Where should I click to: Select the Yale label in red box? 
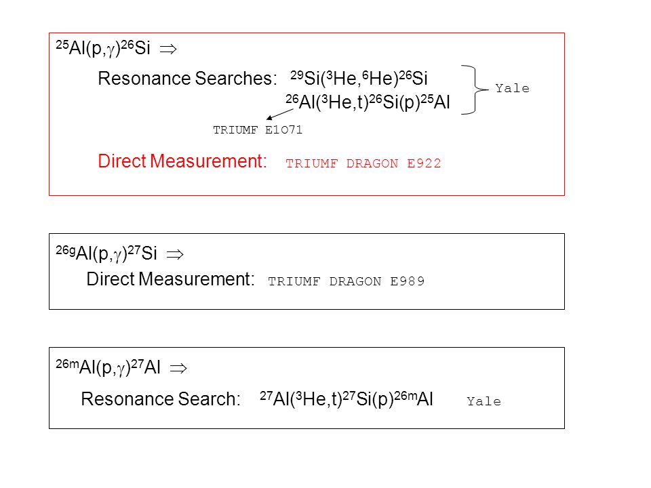(x=513, y=88)
